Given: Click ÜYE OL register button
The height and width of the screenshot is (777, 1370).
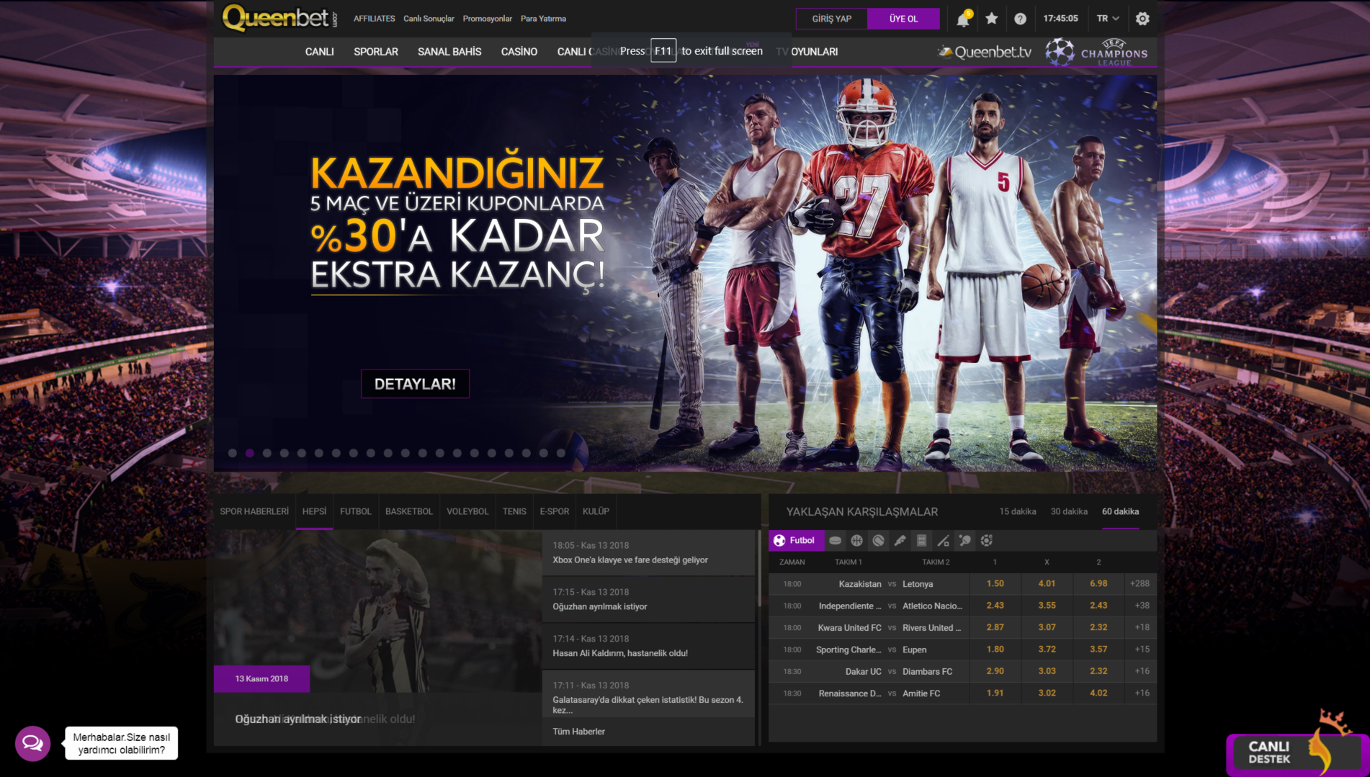Looking at the screenshot, I should 903,19.
